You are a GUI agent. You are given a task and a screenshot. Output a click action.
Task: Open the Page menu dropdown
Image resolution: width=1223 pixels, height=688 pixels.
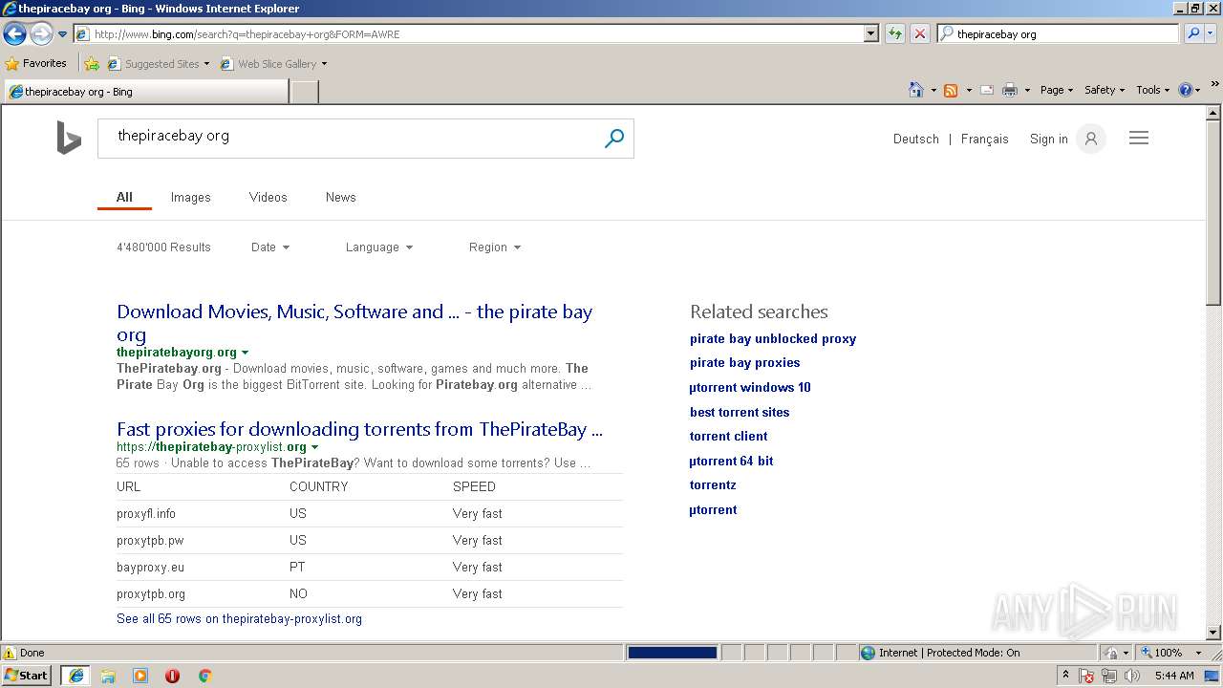tap(1057, 90)
